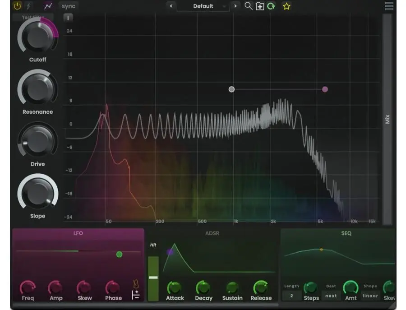
Task: Click the '-12' gain axis label
Action: click(69, 170)
